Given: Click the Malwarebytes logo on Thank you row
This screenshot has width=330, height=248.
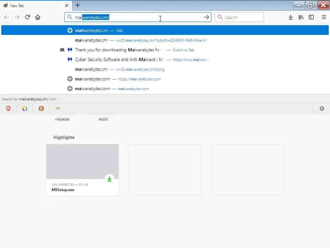Looking at the screenshot, I should pyautogui.click(x=70, y=50).
